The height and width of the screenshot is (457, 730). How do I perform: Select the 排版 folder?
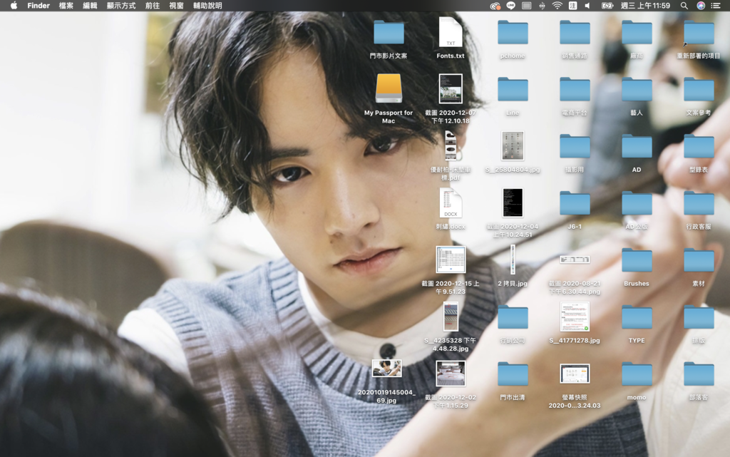coord(699,317)
